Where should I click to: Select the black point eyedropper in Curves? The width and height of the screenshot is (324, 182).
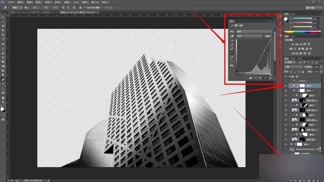pyautogui.click(x=232, y=41)
